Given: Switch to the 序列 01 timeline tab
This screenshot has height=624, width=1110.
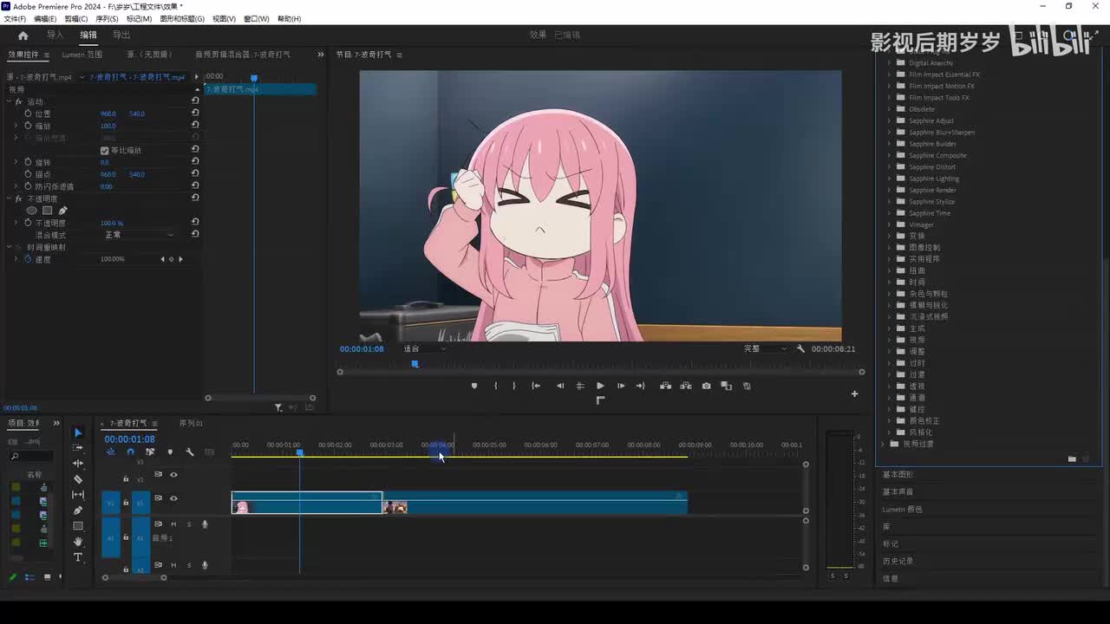Looking at the screenshot, I should (191, 423).
